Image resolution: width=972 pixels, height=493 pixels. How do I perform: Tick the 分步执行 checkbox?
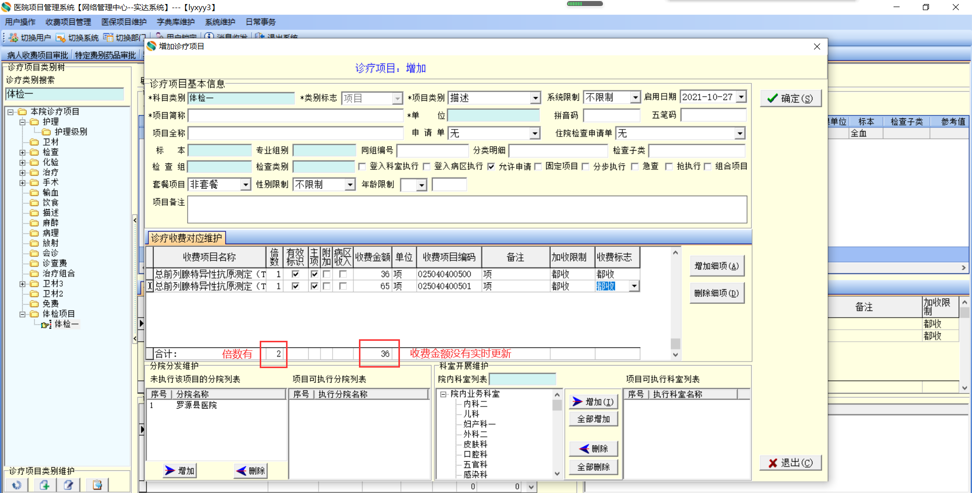[586, 166]
